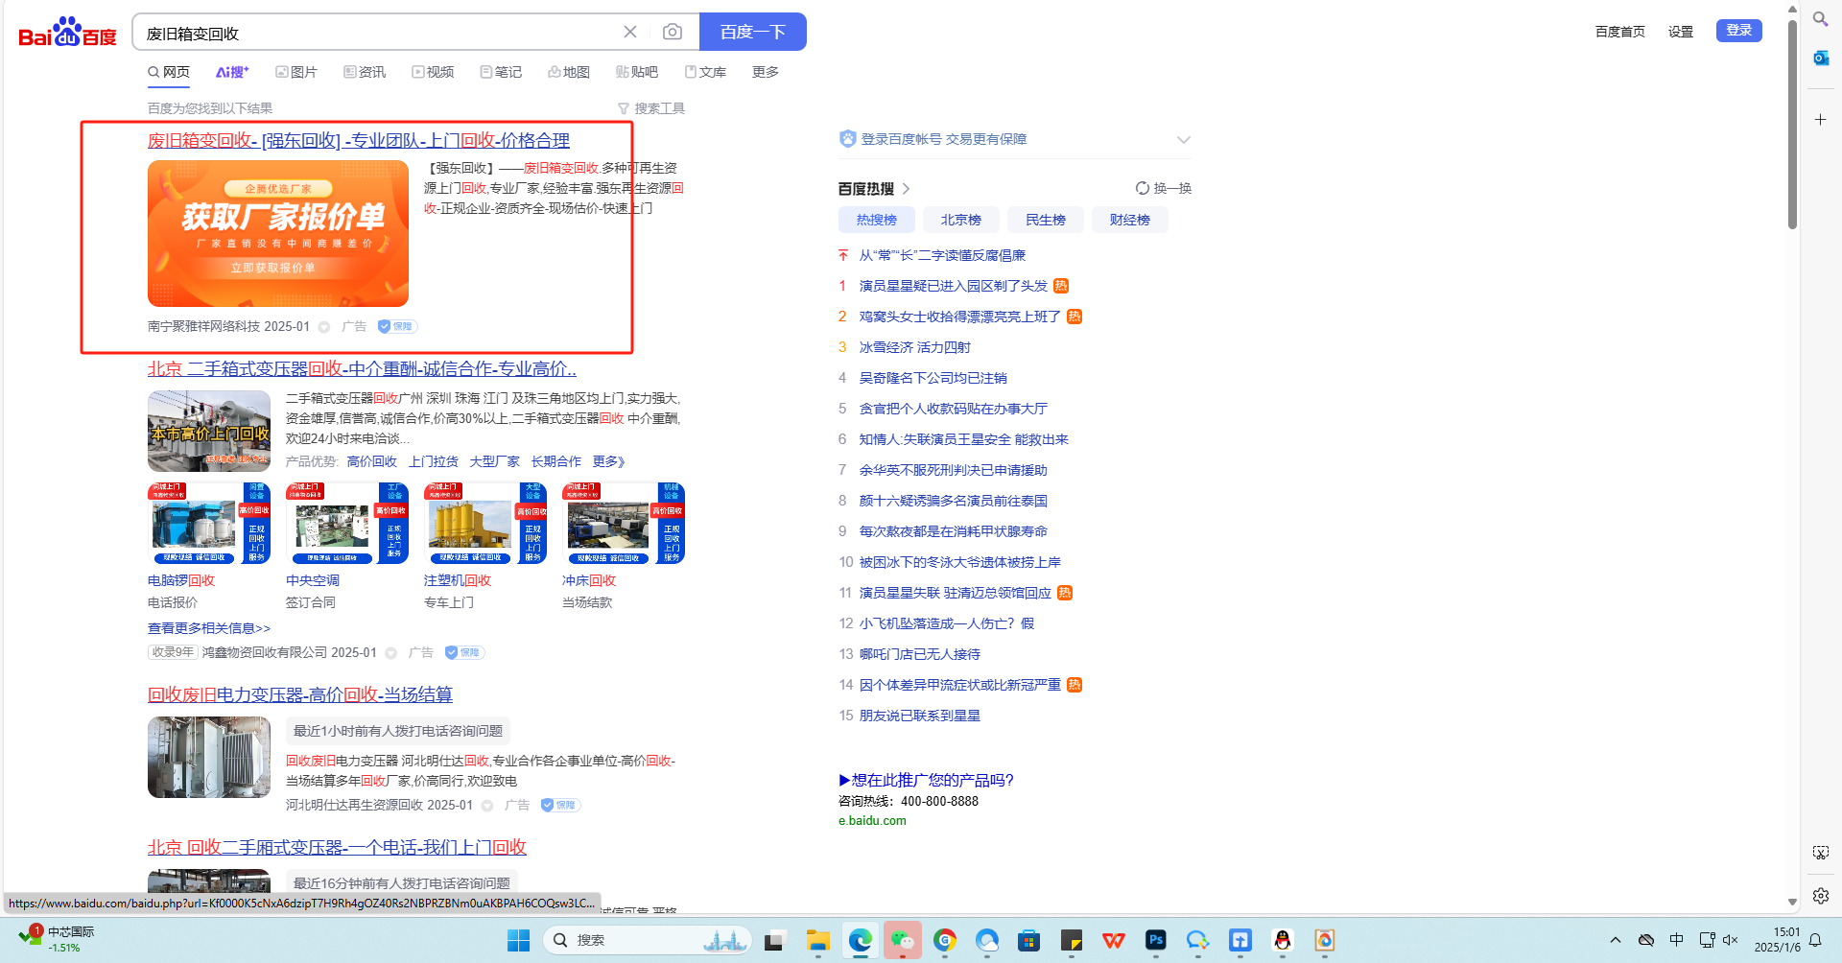Open the taskbar clock showing 15:01
Image resolution: width=1842 pixels, height=963 pixels.
click(x=1778, y=940)
